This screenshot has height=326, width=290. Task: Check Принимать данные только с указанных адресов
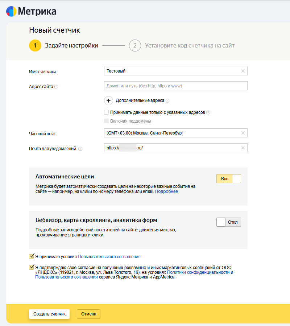(107, 112)
